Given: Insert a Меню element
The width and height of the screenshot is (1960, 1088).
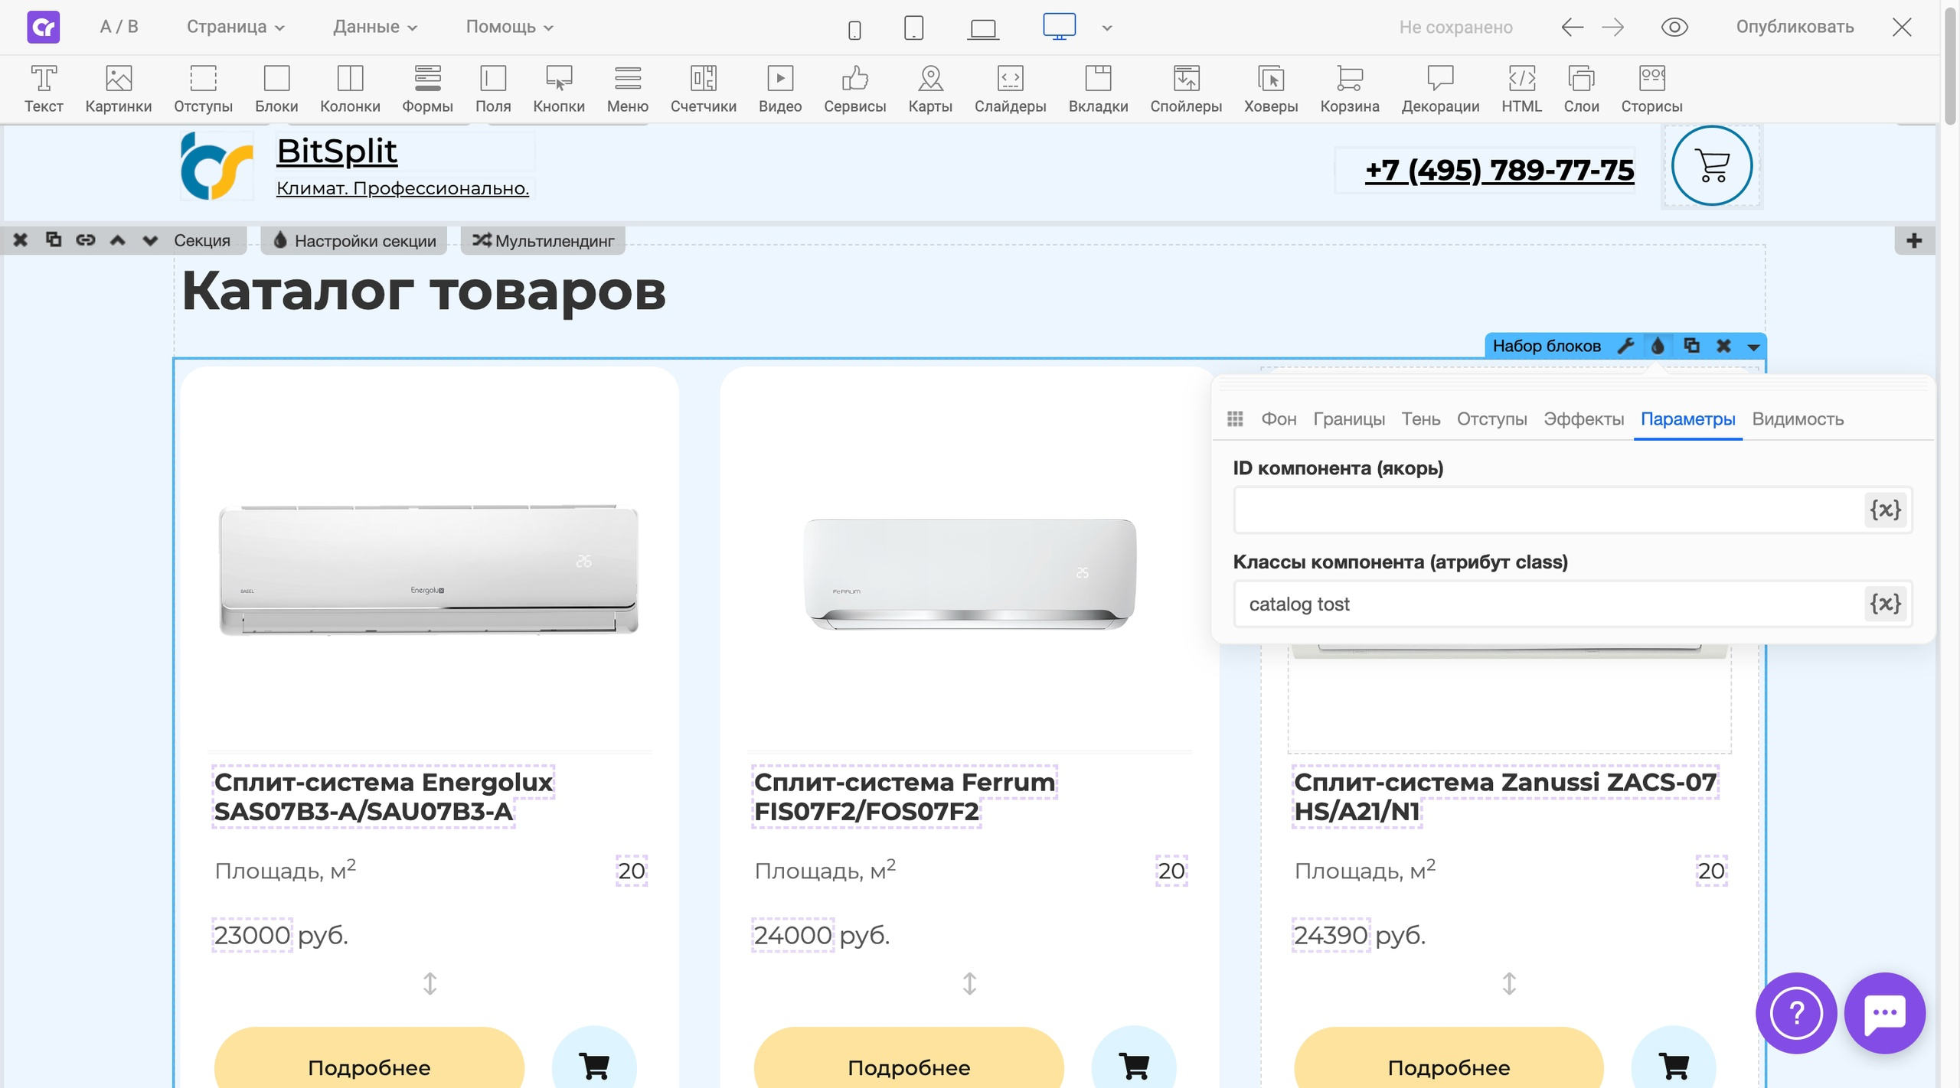Looking at the screenshot, I should pos(628,89).
